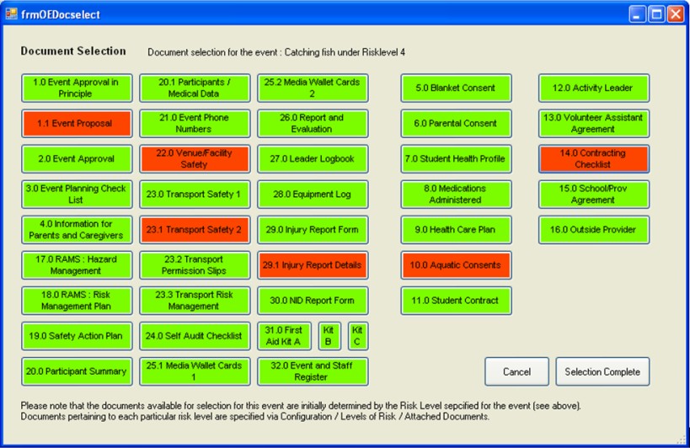Click the 'Catching fish under Risklevel 4' text
Screen dimensions: 690x448
coord(345,52)
